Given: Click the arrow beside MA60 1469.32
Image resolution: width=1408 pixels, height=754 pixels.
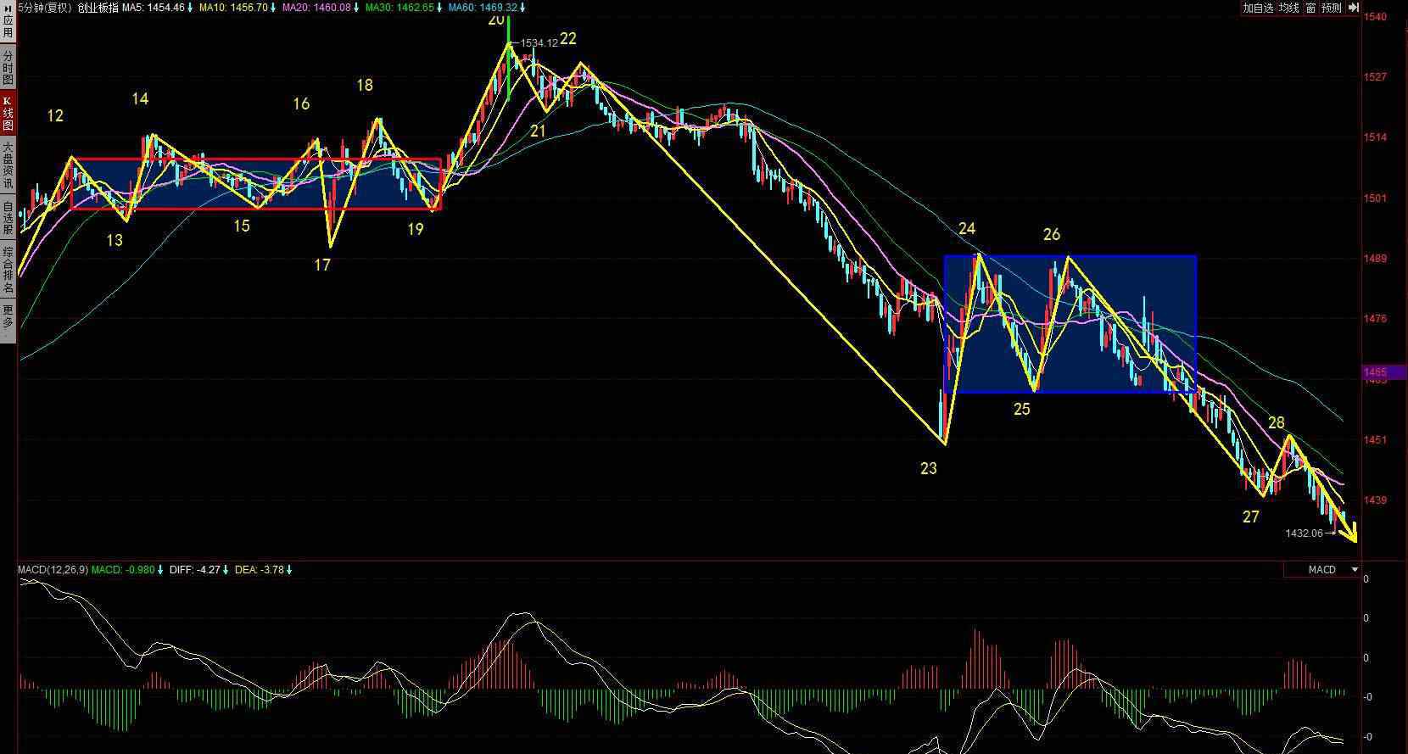Looking at the screenshot, I should point(522,8).
